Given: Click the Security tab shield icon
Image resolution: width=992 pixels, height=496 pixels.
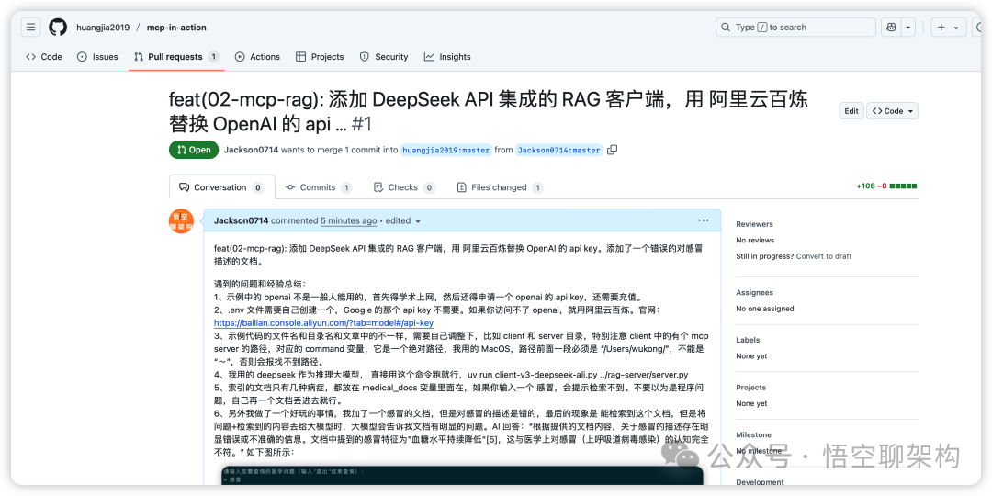Looking at the screenshot, I should click(365, 56).
